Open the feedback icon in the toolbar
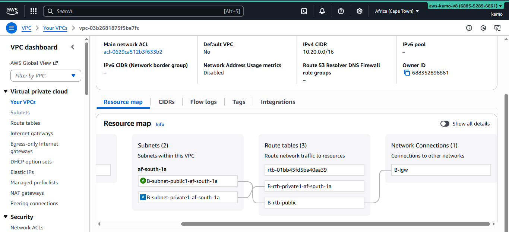The image size is (509, 232). (x=497, y=28)
